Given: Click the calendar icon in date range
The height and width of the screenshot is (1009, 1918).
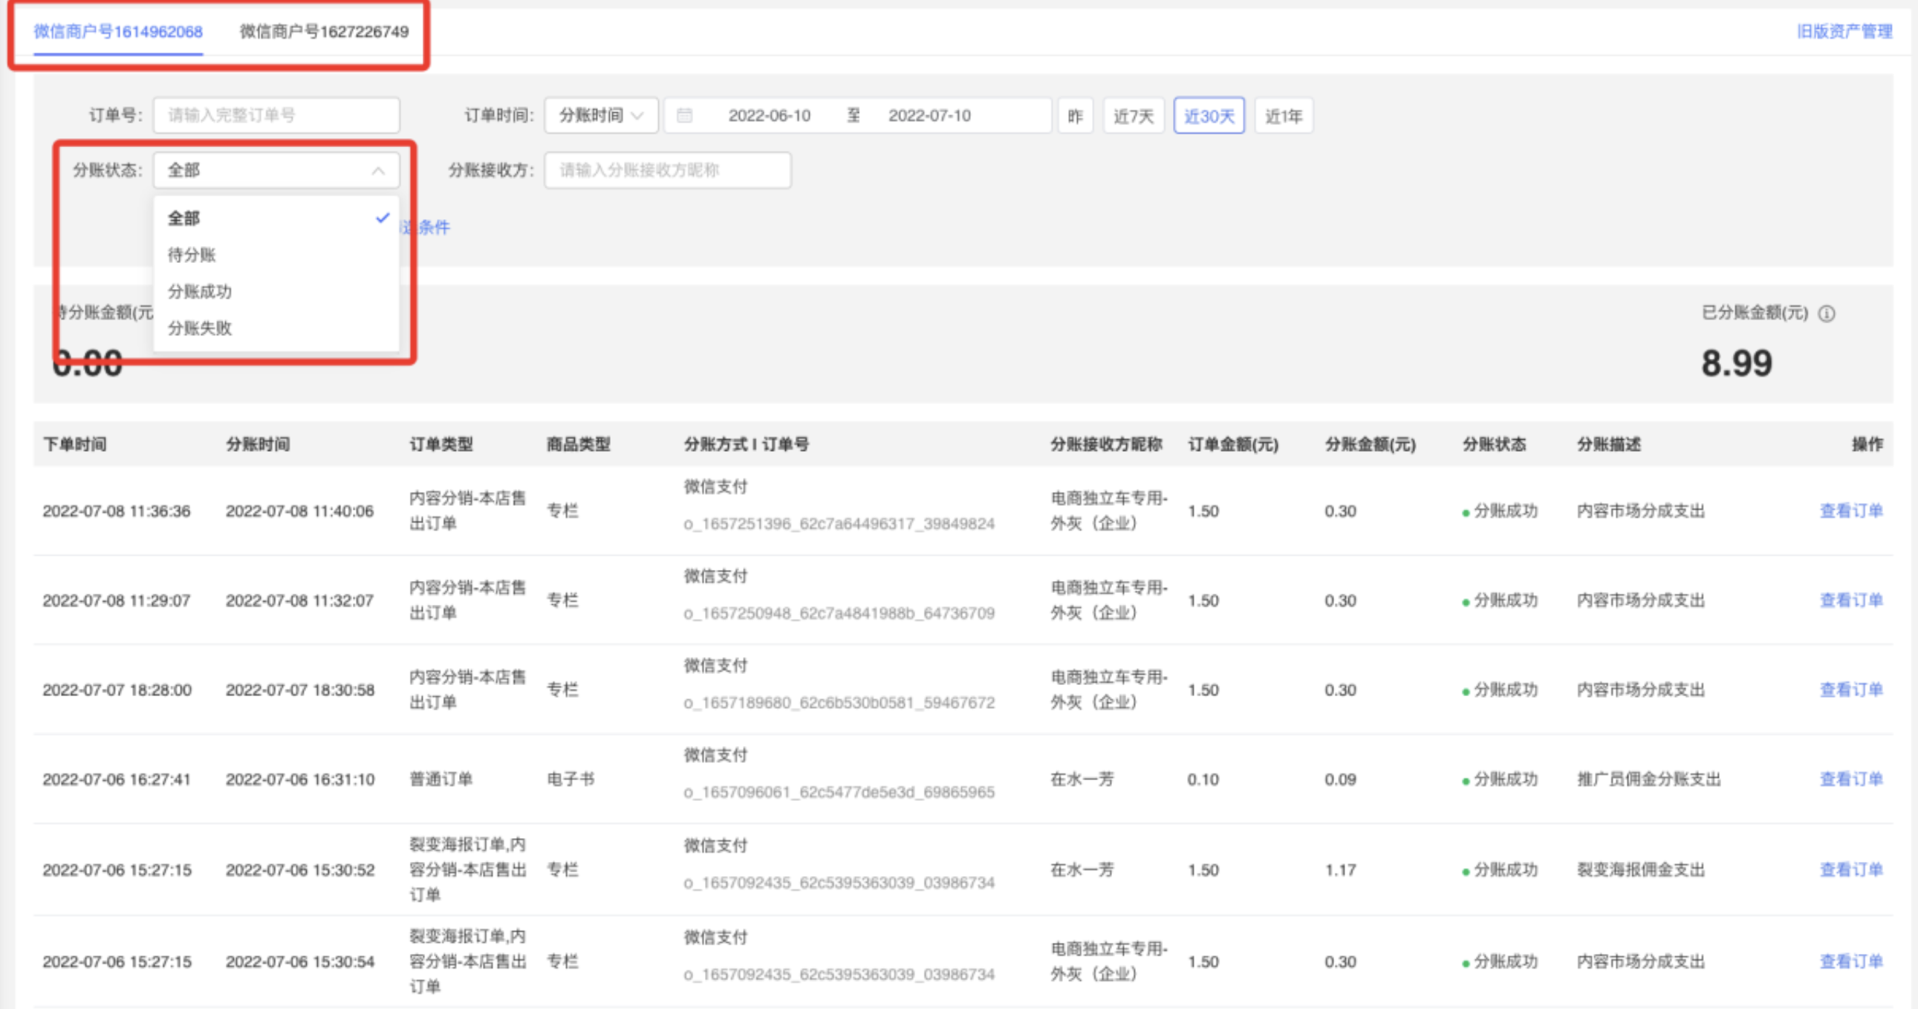Looking at the screenshot, I should [684, 115].
